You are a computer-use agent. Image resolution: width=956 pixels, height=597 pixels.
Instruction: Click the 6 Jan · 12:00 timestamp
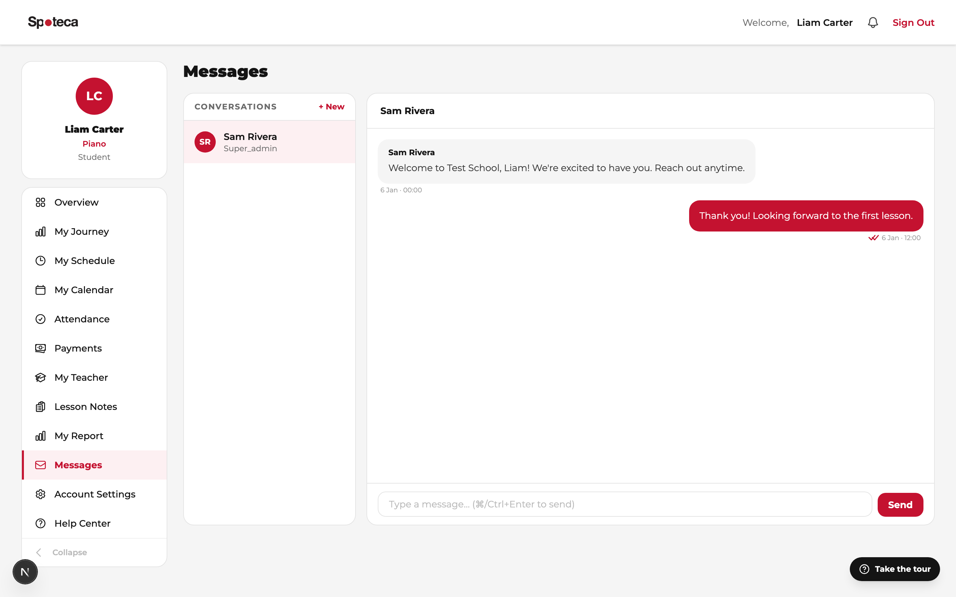coord(901,238)
